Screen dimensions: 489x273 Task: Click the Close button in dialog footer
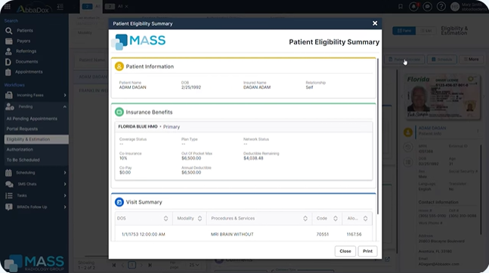[x=345, y=251]
